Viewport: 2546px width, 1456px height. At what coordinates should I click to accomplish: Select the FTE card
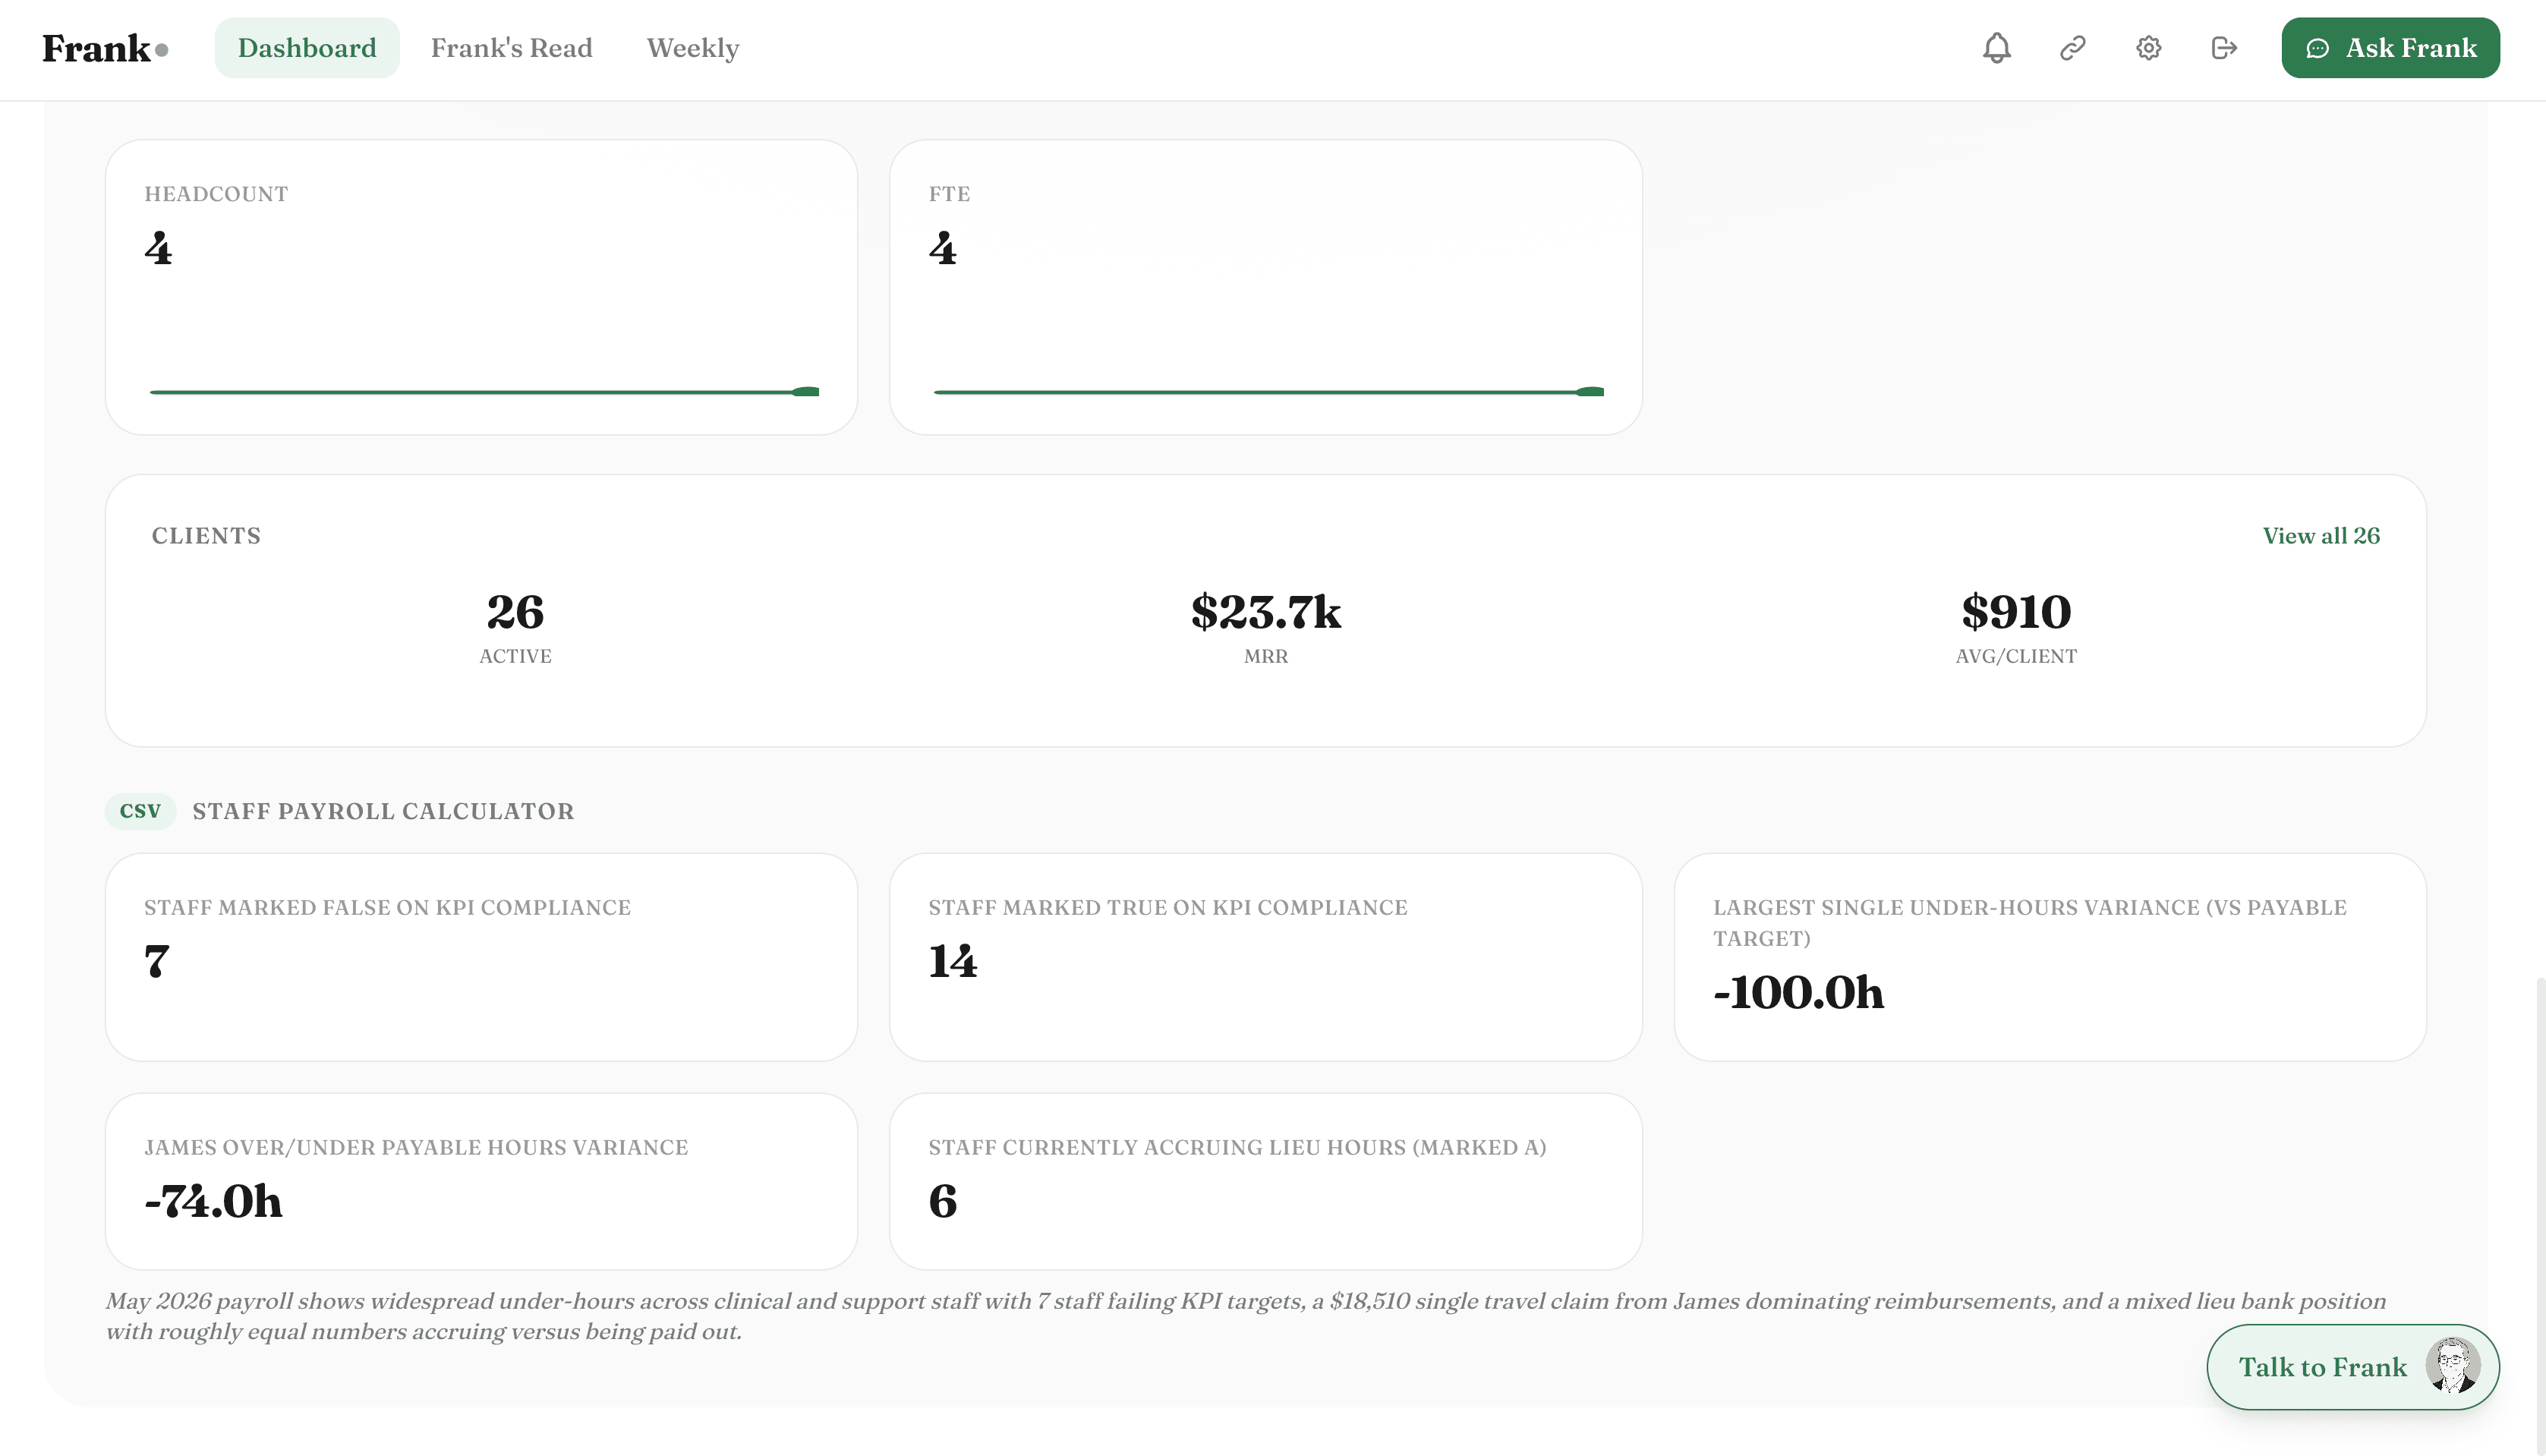pyautogui.click(x=1265, y=287)
